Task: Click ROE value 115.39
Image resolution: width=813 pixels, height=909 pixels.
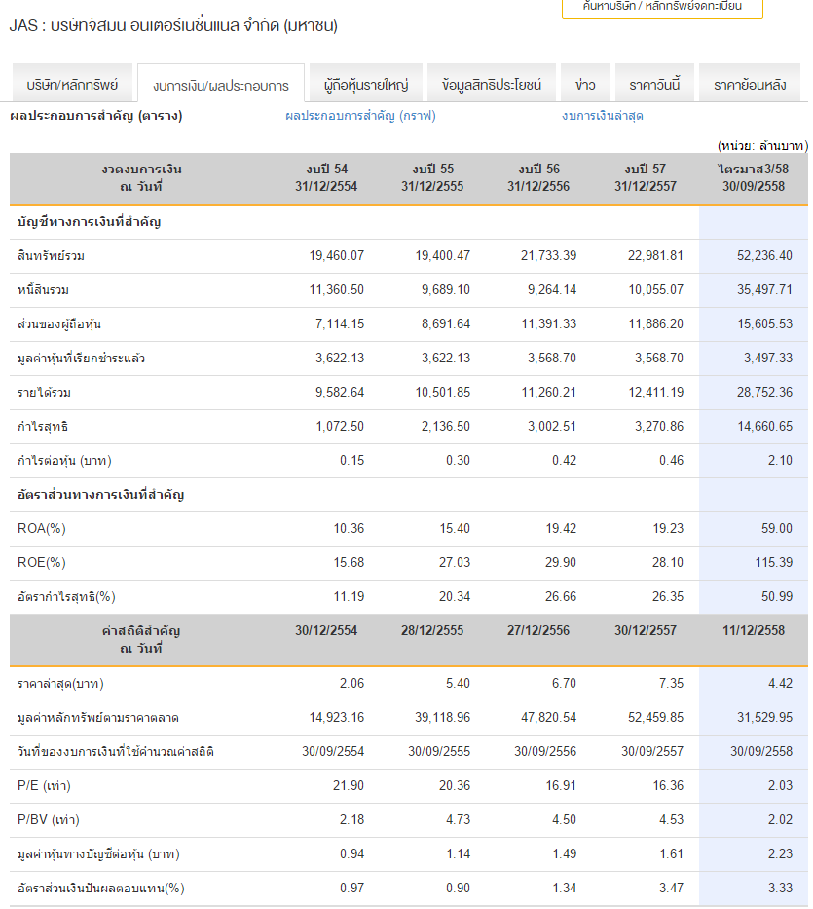Action: (774, 563)
